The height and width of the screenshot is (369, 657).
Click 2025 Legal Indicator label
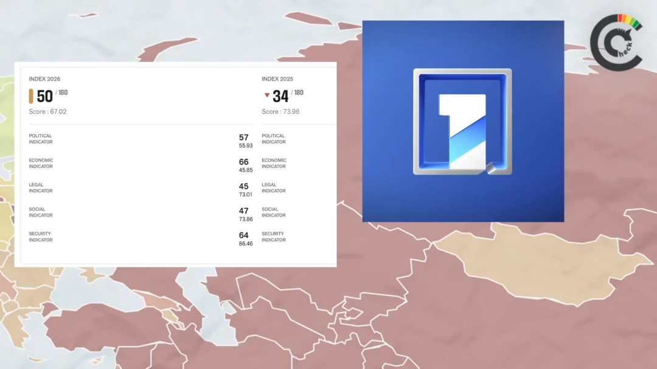click(274, 188)
